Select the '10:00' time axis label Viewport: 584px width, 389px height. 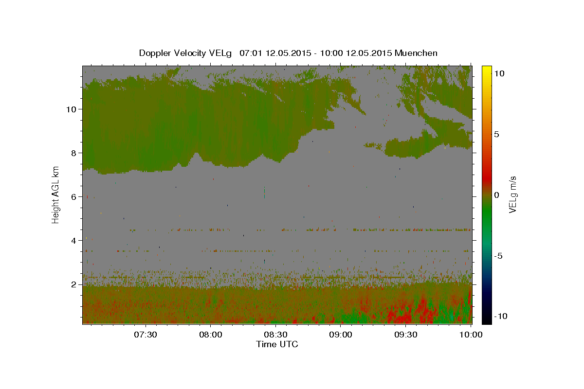(x=471, y=335)
